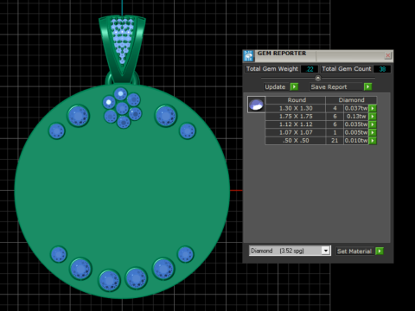Click the slider handle below Total Gem Weight
This screenshot has height=311, width=415.
coord(318,78)
